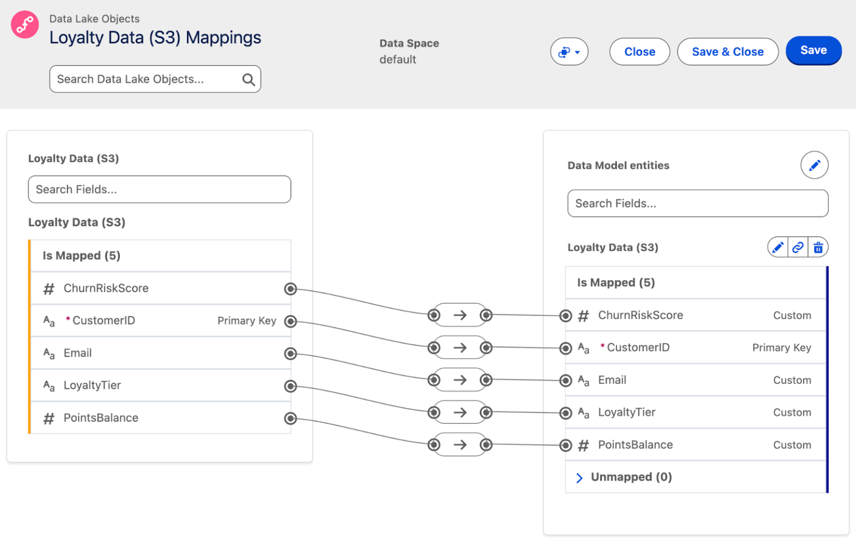Select source field ChurnRiskScore text
Image resolution: width=856 pixels, height=542 pixels.
click(x=106, y=288)
